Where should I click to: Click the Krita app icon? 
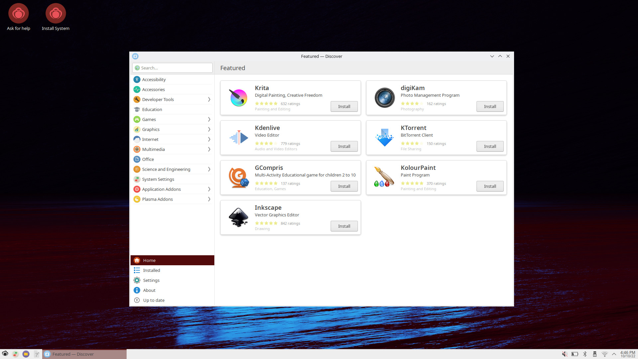pyautogui.click(x=239, y=98)
